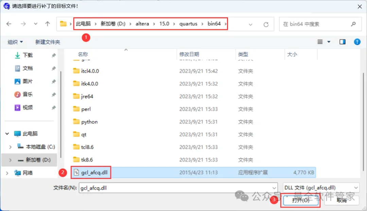Sort by 大小 column header
The height and width of the screenshot is (211, 367).
click(x=292, y=54)
